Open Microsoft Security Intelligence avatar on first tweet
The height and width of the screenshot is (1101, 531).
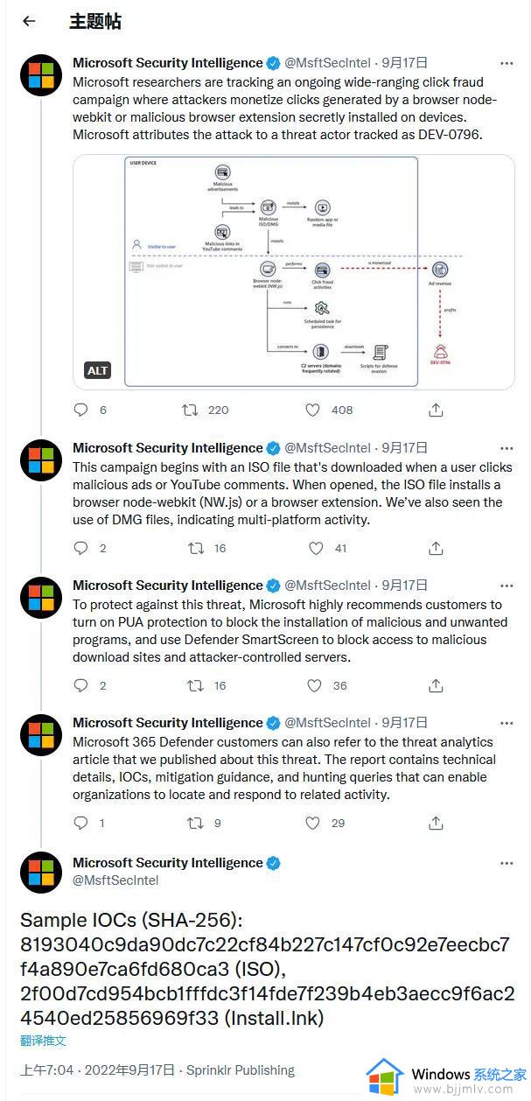[41, 75]
